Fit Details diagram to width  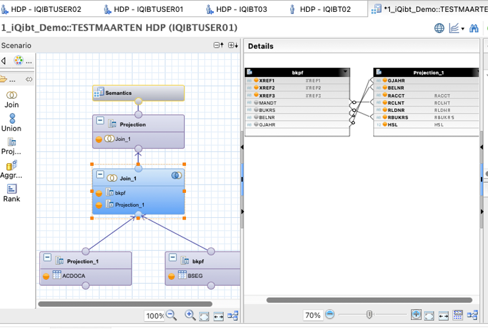[444, 316]
